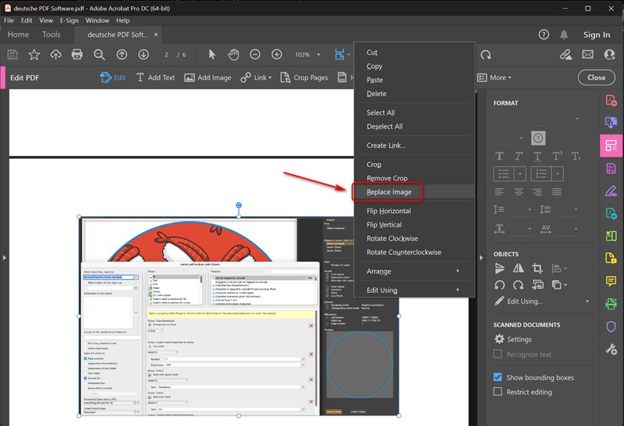Click the page number field
Screen dimensions: 624x426
pos(167,55)
